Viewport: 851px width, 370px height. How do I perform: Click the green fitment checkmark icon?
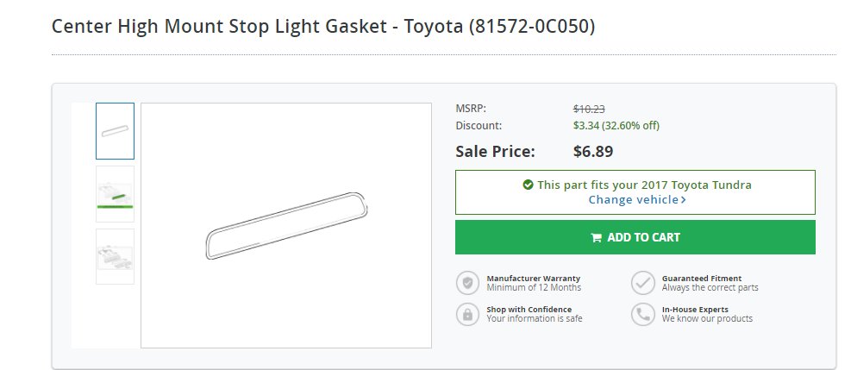pos(528,185)
